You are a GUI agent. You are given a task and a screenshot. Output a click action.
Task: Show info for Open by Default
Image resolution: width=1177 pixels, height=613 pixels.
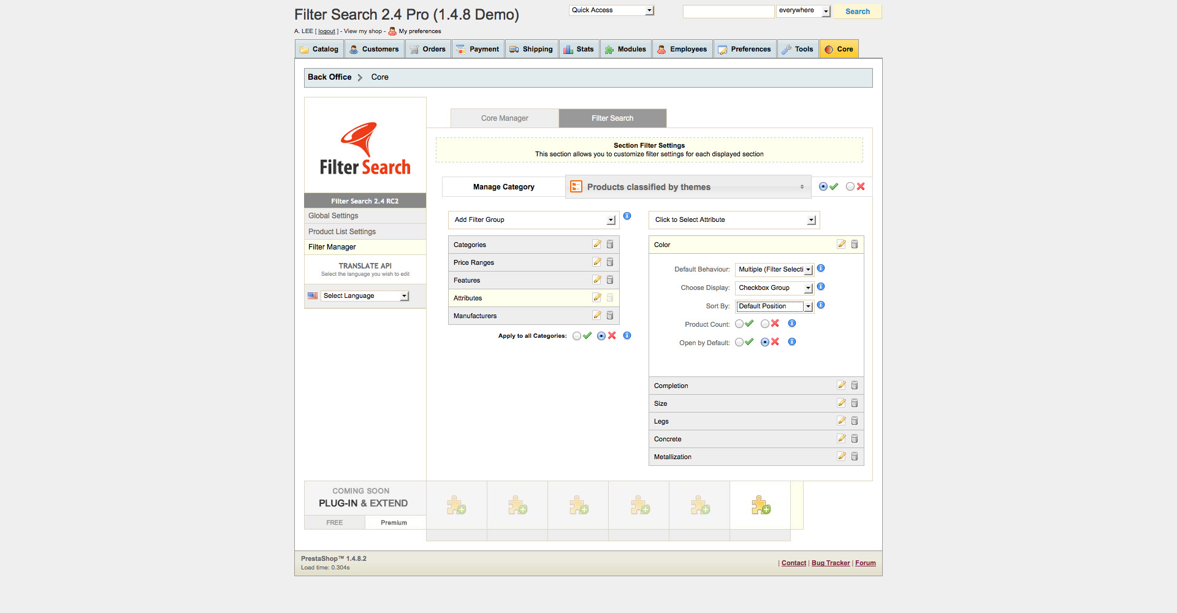pos(792,341)
